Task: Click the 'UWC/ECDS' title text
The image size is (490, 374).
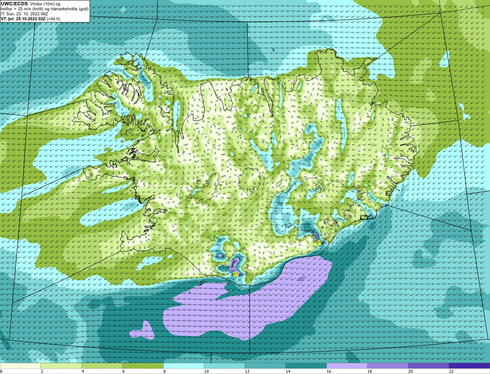Action: (14, 4)
